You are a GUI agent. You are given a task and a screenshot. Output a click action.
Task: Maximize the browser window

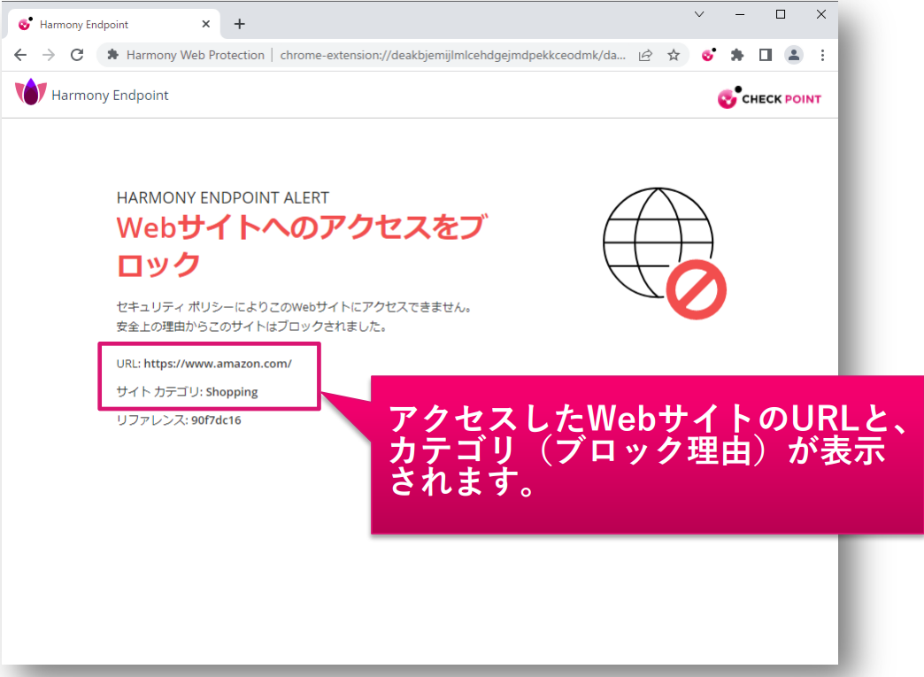(x=781, y=14)
